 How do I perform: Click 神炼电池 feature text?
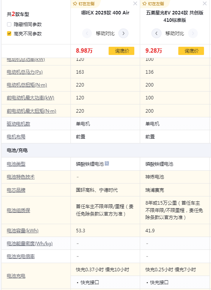point(155,177)
